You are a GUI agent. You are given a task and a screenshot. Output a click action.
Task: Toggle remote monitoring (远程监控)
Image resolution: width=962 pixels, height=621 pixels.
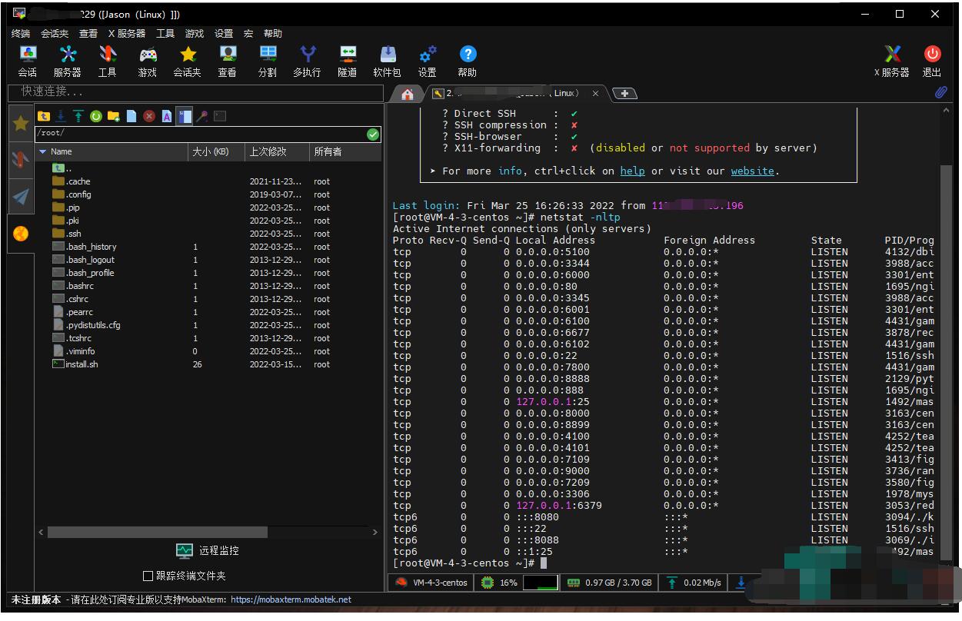208,550
